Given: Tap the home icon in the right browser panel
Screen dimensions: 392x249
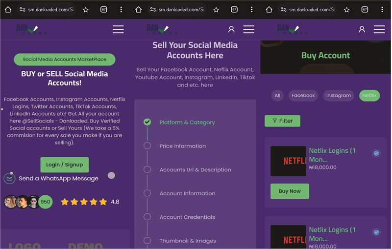Looking at the screenshot, I should point(269,9).
